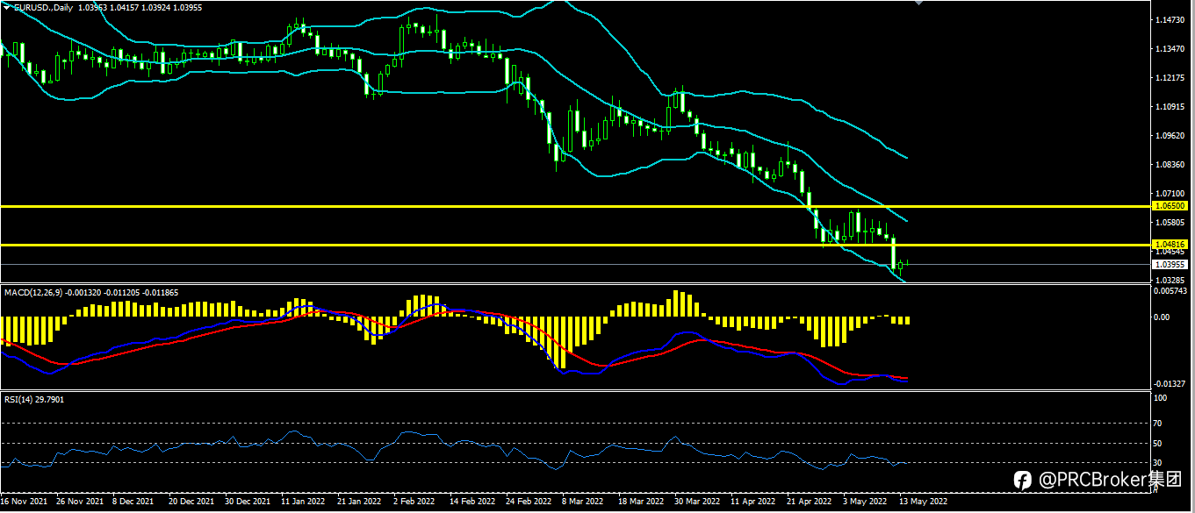Click the yellow 1.04816 price label
1195x513 pixels.
coord(1170,244)
